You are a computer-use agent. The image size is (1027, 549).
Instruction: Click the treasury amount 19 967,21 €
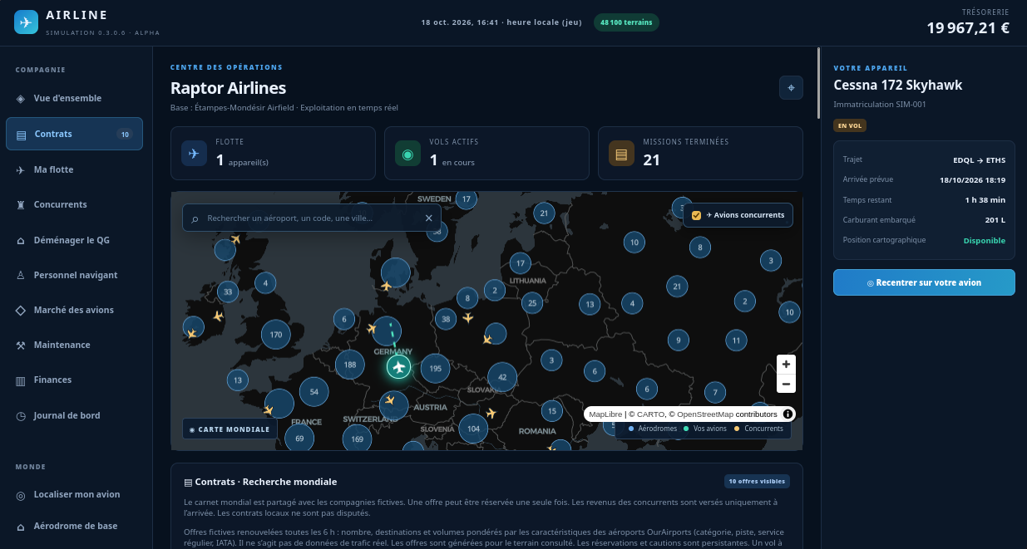[968, 28]
